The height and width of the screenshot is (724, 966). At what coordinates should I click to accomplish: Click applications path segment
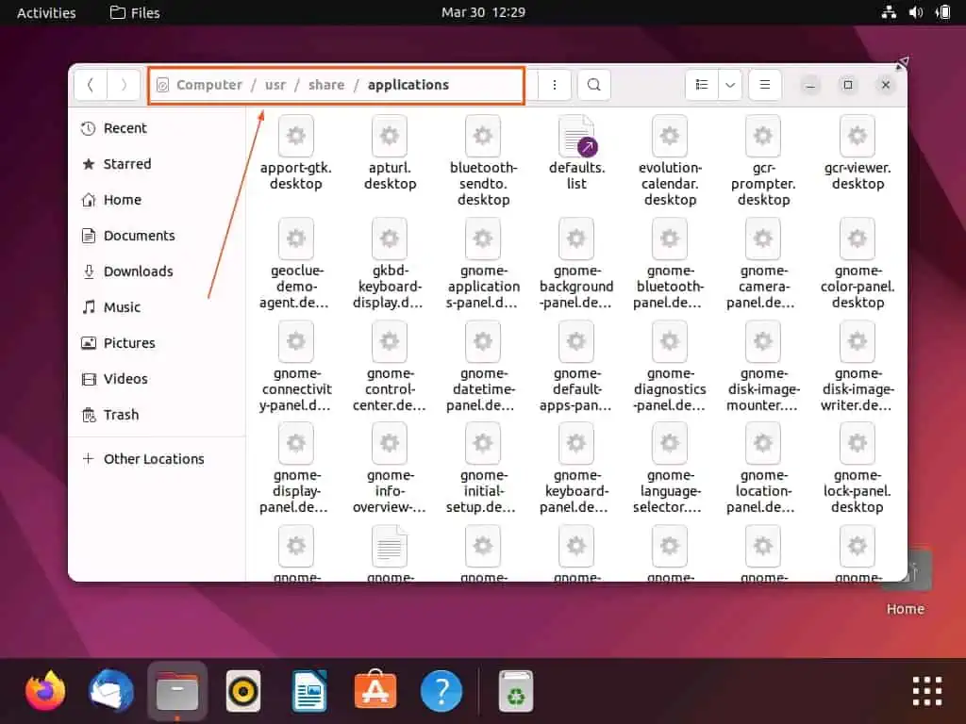coord(408,85)
